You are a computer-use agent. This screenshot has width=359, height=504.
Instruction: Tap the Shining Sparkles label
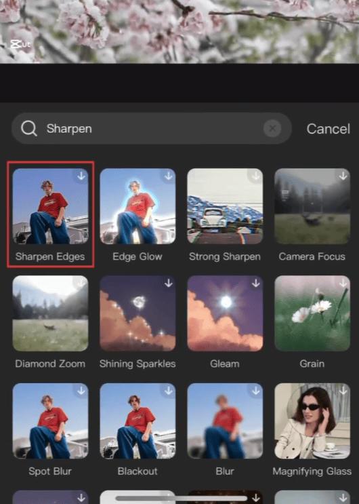[x=138, y=364]
